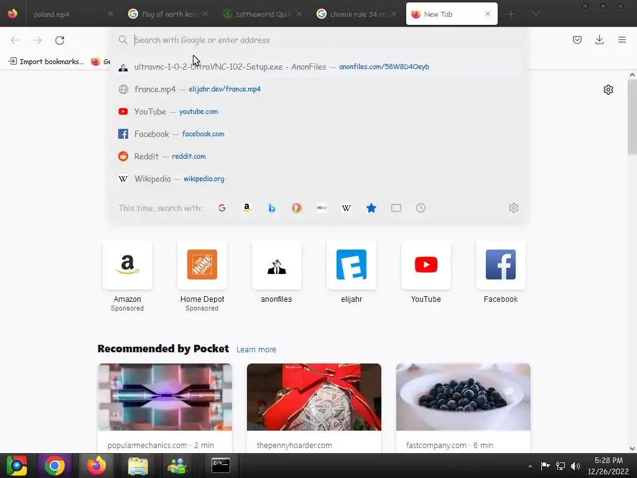Open the Start menu button
Screen dimensions: 637x478
[16, 466]
